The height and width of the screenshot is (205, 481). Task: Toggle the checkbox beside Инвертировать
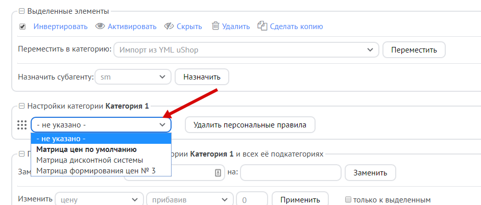click(22, 27)
